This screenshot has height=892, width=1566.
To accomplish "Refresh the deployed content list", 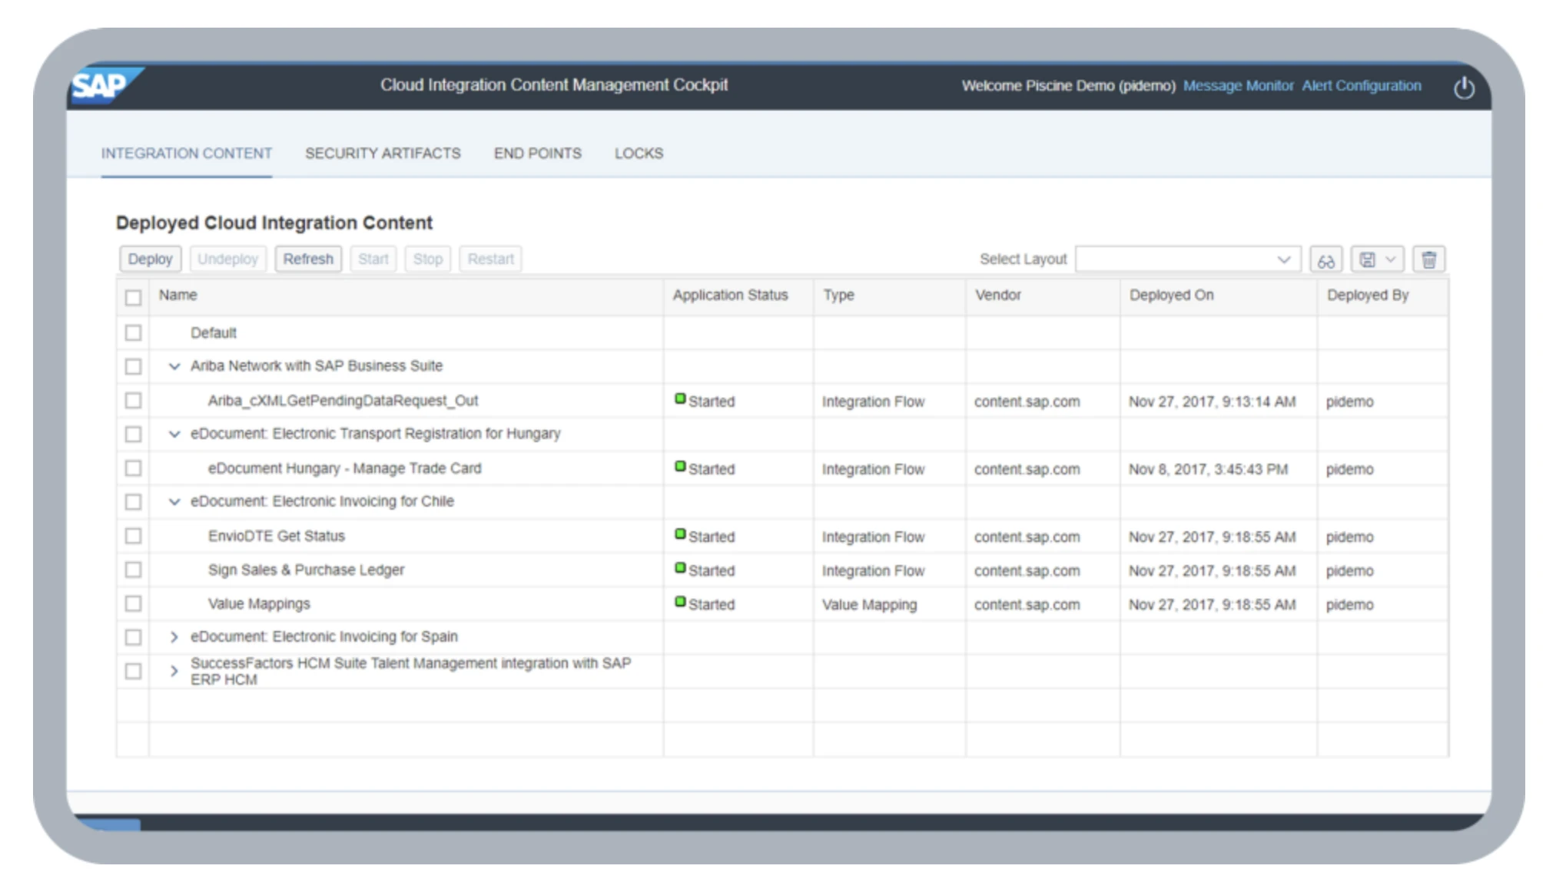I will [308, 259].
